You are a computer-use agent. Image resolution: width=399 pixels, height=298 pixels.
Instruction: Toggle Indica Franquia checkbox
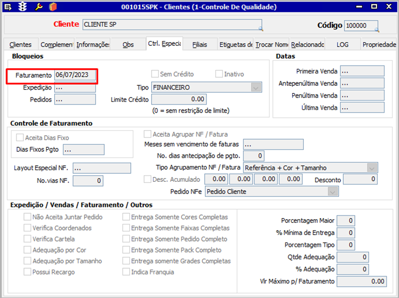126,272
